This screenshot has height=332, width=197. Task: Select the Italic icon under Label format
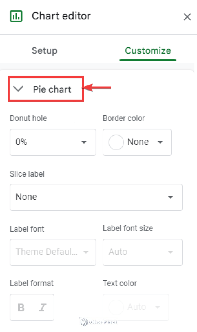pyautogui.click(x=43, y=307)
